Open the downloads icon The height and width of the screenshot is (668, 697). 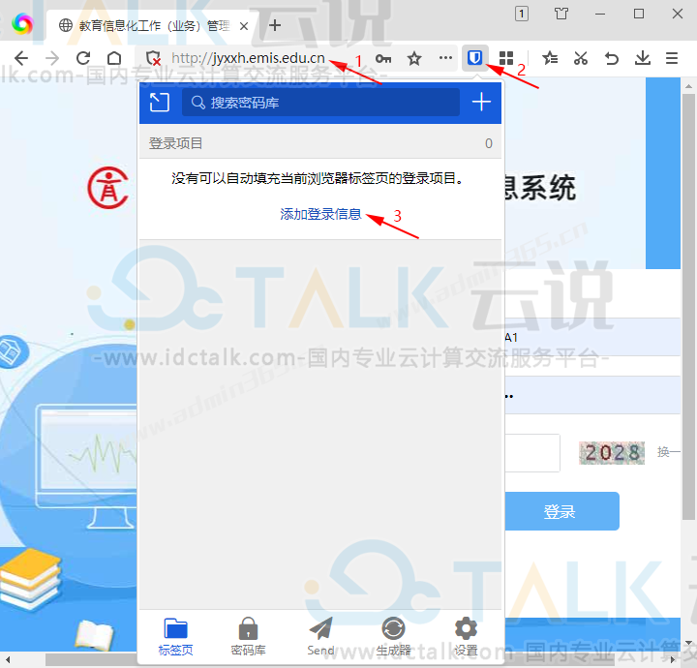click(643, 58)
